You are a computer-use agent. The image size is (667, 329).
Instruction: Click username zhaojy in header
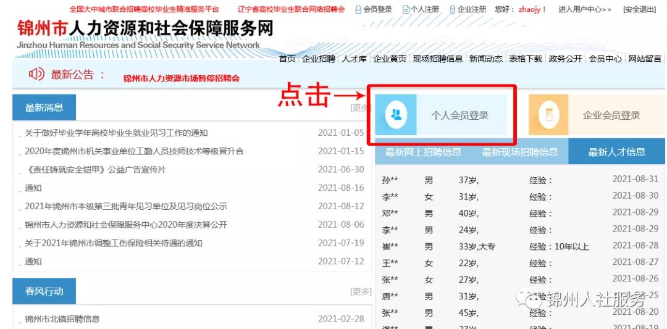(x=530, y=9)
